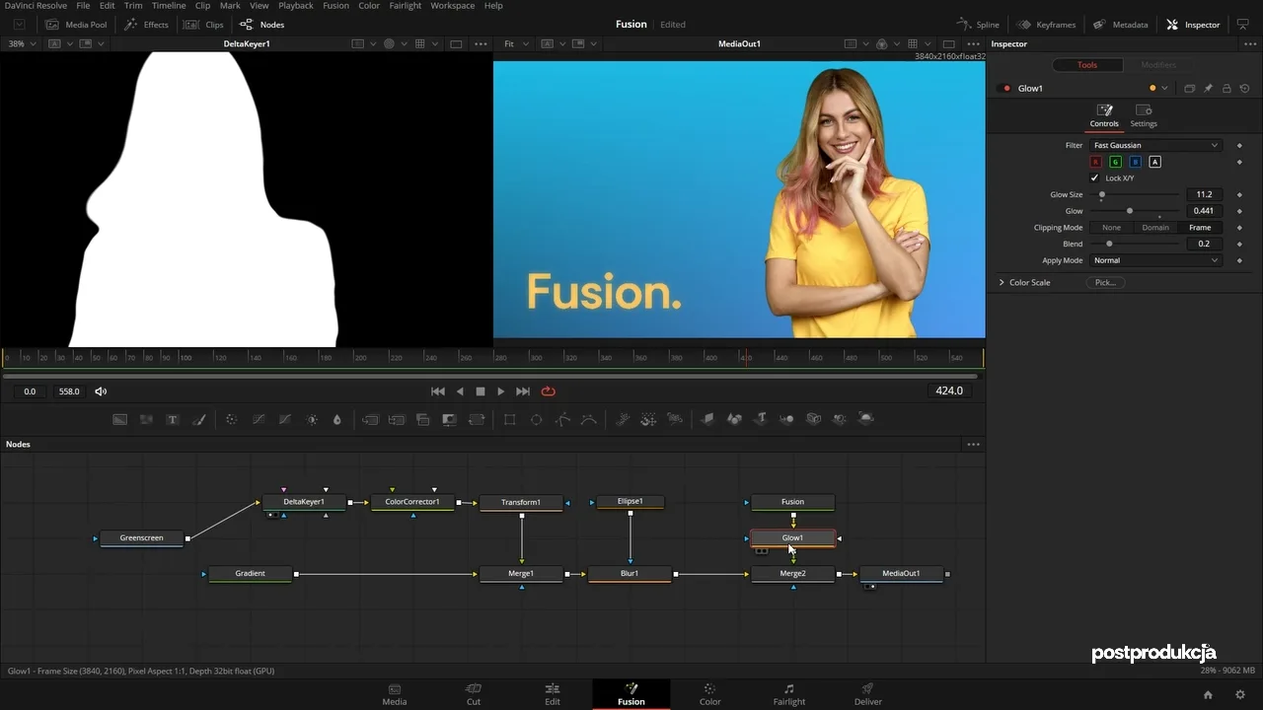1263x710 pixels.
Task: Go to last frame
Action: 523,391
